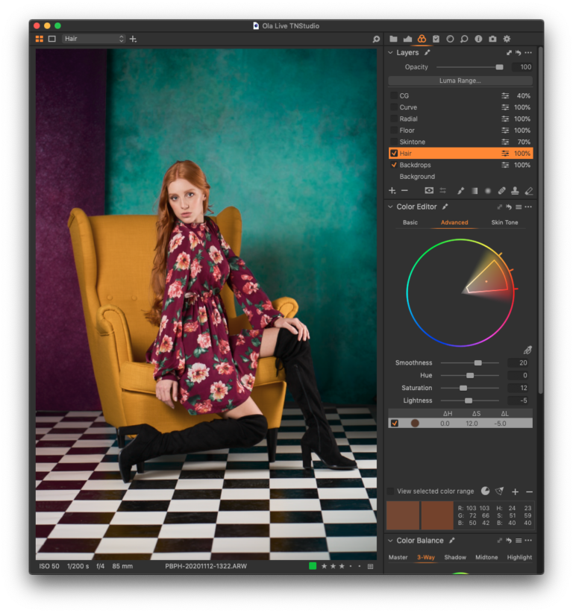Click the viewer search magnifier icon
The image size is (573, 613).
(x=376, y=39)
